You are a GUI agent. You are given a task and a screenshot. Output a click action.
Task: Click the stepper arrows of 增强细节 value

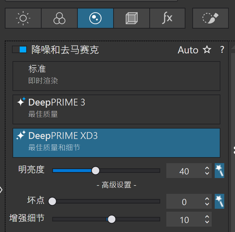[207, 219]
